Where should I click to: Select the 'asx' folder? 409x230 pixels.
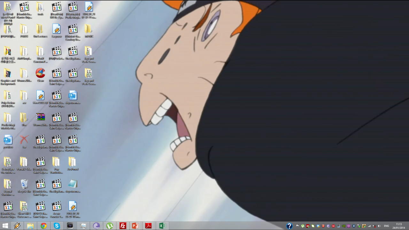click(x=24, y=97)
